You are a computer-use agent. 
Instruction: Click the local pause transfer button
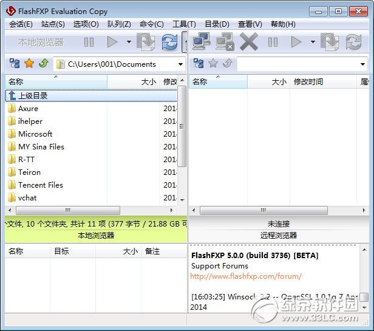coord(89,43)
